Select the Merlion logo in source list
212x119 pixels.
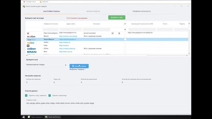point(31,37)
